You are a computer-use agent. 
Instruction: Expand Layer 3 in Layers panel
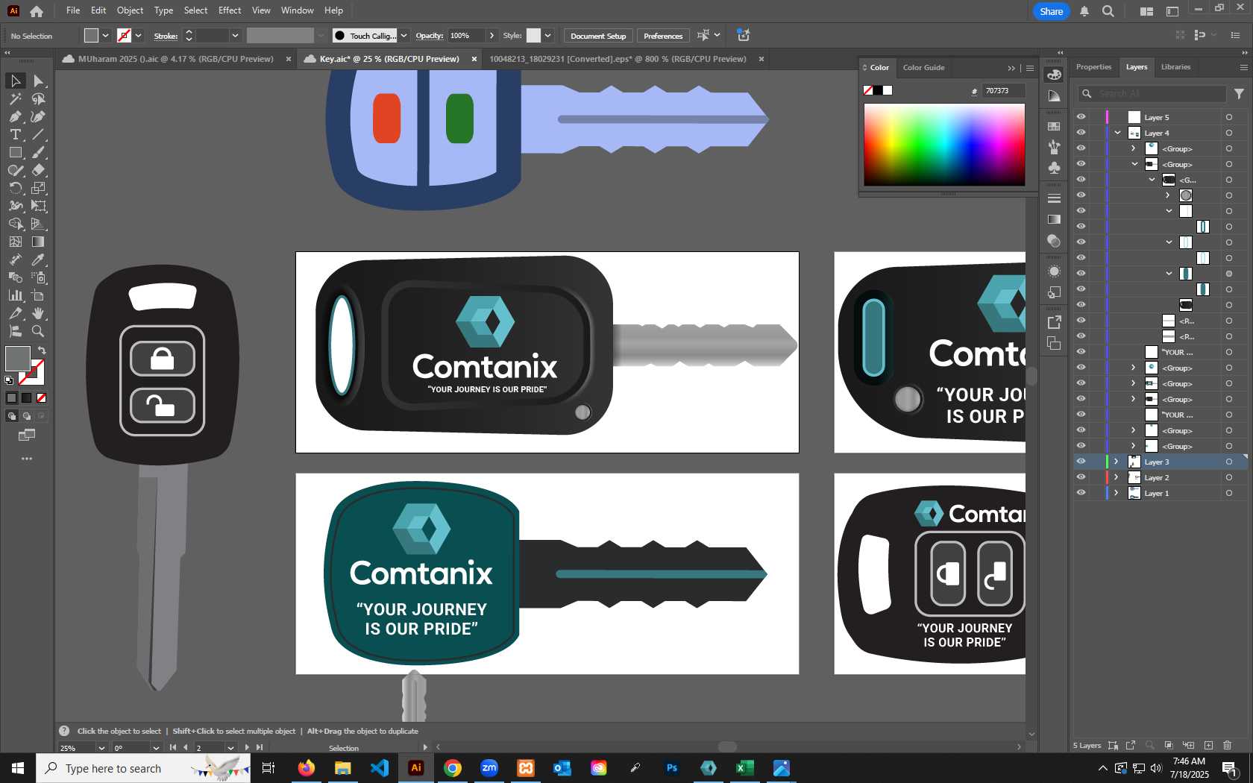coord(1117,462)
